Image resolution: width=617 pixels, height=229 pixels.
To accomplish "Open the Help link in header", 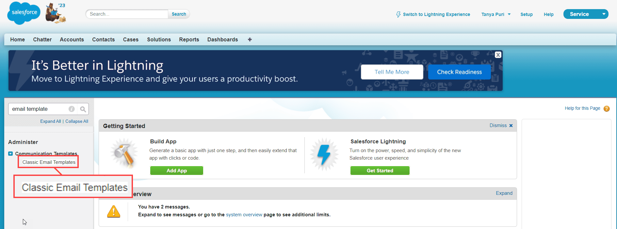I will point(549,14).
